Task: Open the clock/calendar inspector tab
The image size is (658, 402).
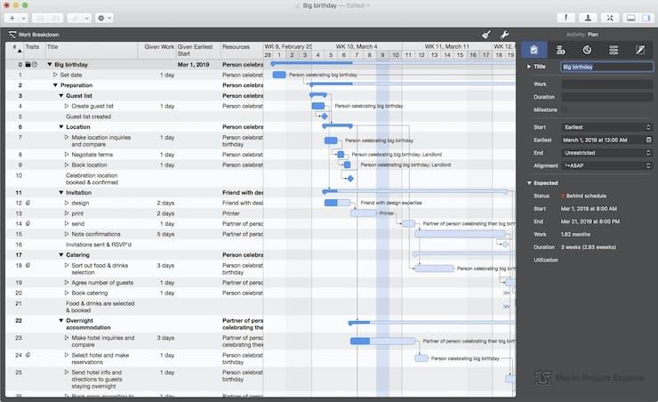Action: 587,50
